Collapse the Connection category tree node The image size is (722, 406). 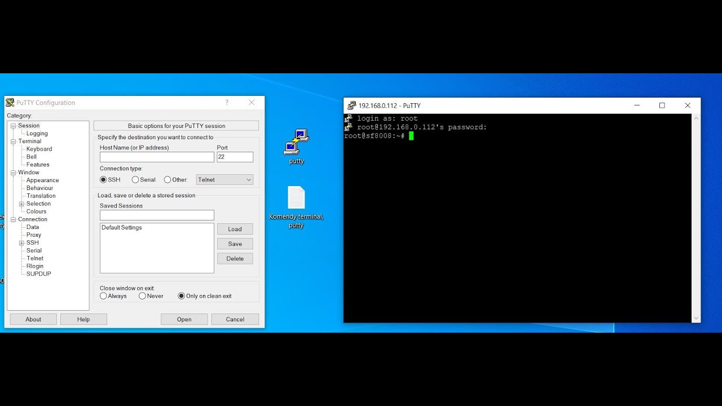click(13, 219)
